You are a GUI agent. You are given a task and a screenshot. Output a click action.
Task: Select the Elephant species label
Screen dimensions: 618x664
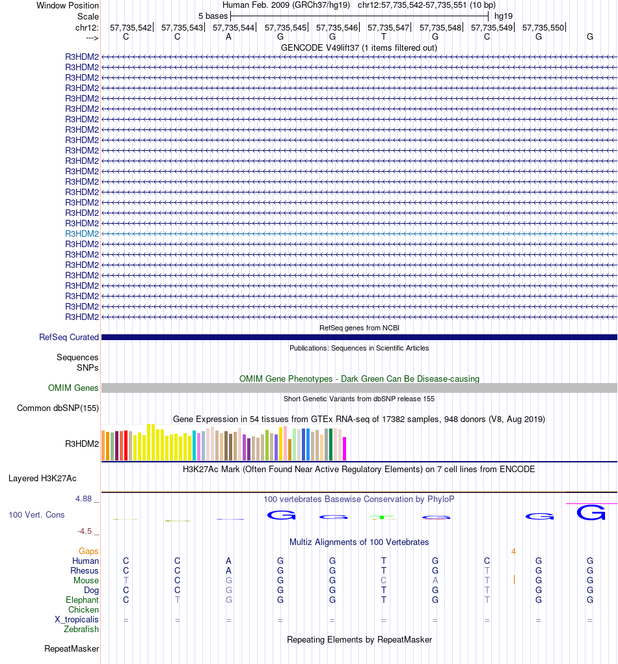click(82, 600)
